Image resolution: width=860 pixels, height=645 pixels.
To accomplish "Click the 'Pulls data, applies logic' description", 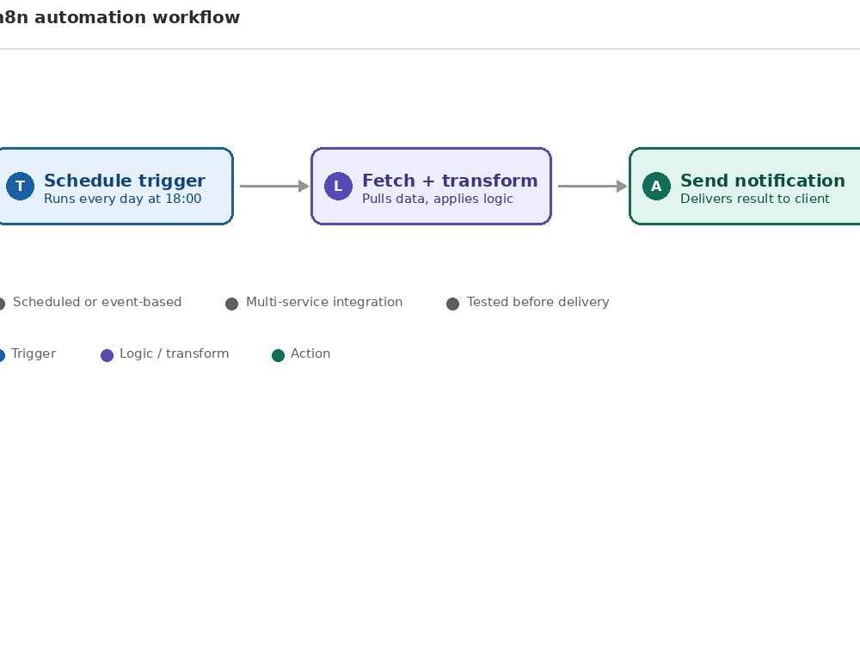I will point(438,199).
